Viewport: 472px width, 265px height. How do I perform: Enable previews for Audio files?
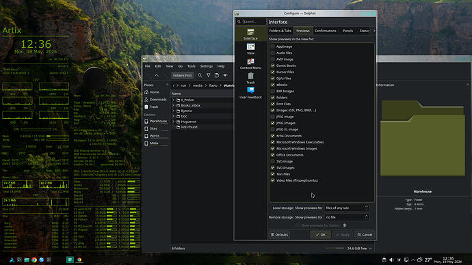(x=273, y=53)
